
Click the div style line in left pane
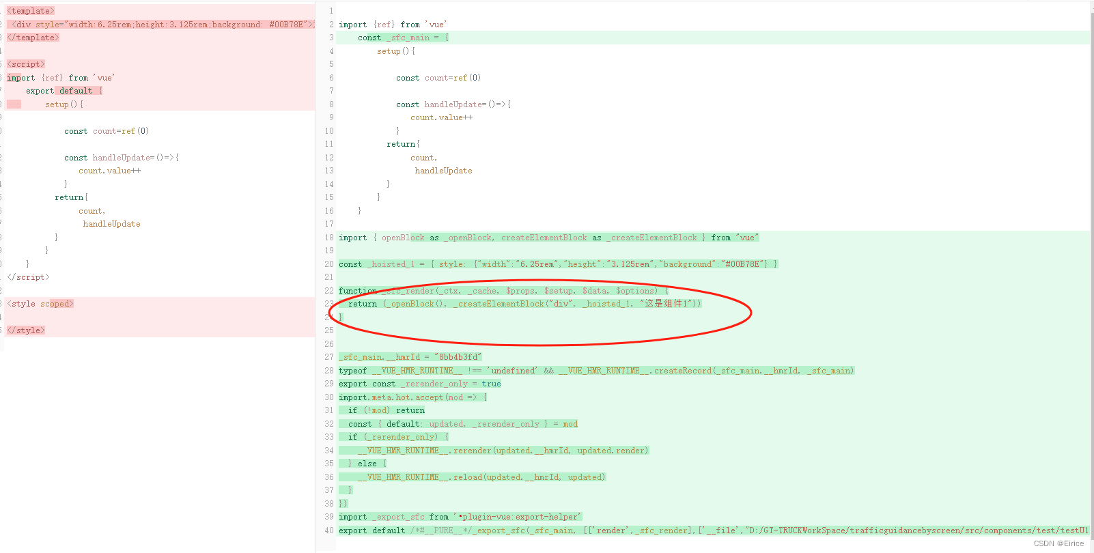point(162,25)
